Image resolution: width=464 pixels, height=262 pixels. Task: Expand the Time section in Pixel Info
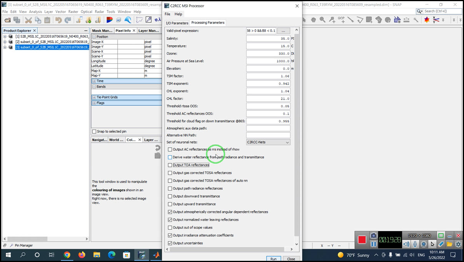(94, 81)
